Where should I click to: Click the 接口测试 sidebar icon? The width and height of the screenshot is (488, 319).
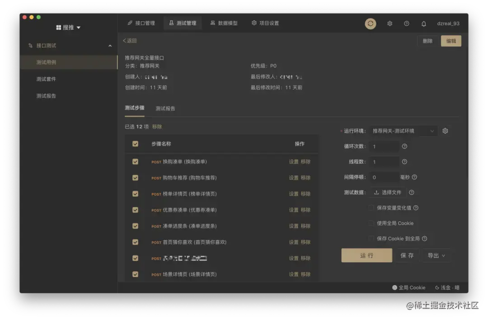click(30, 46)
